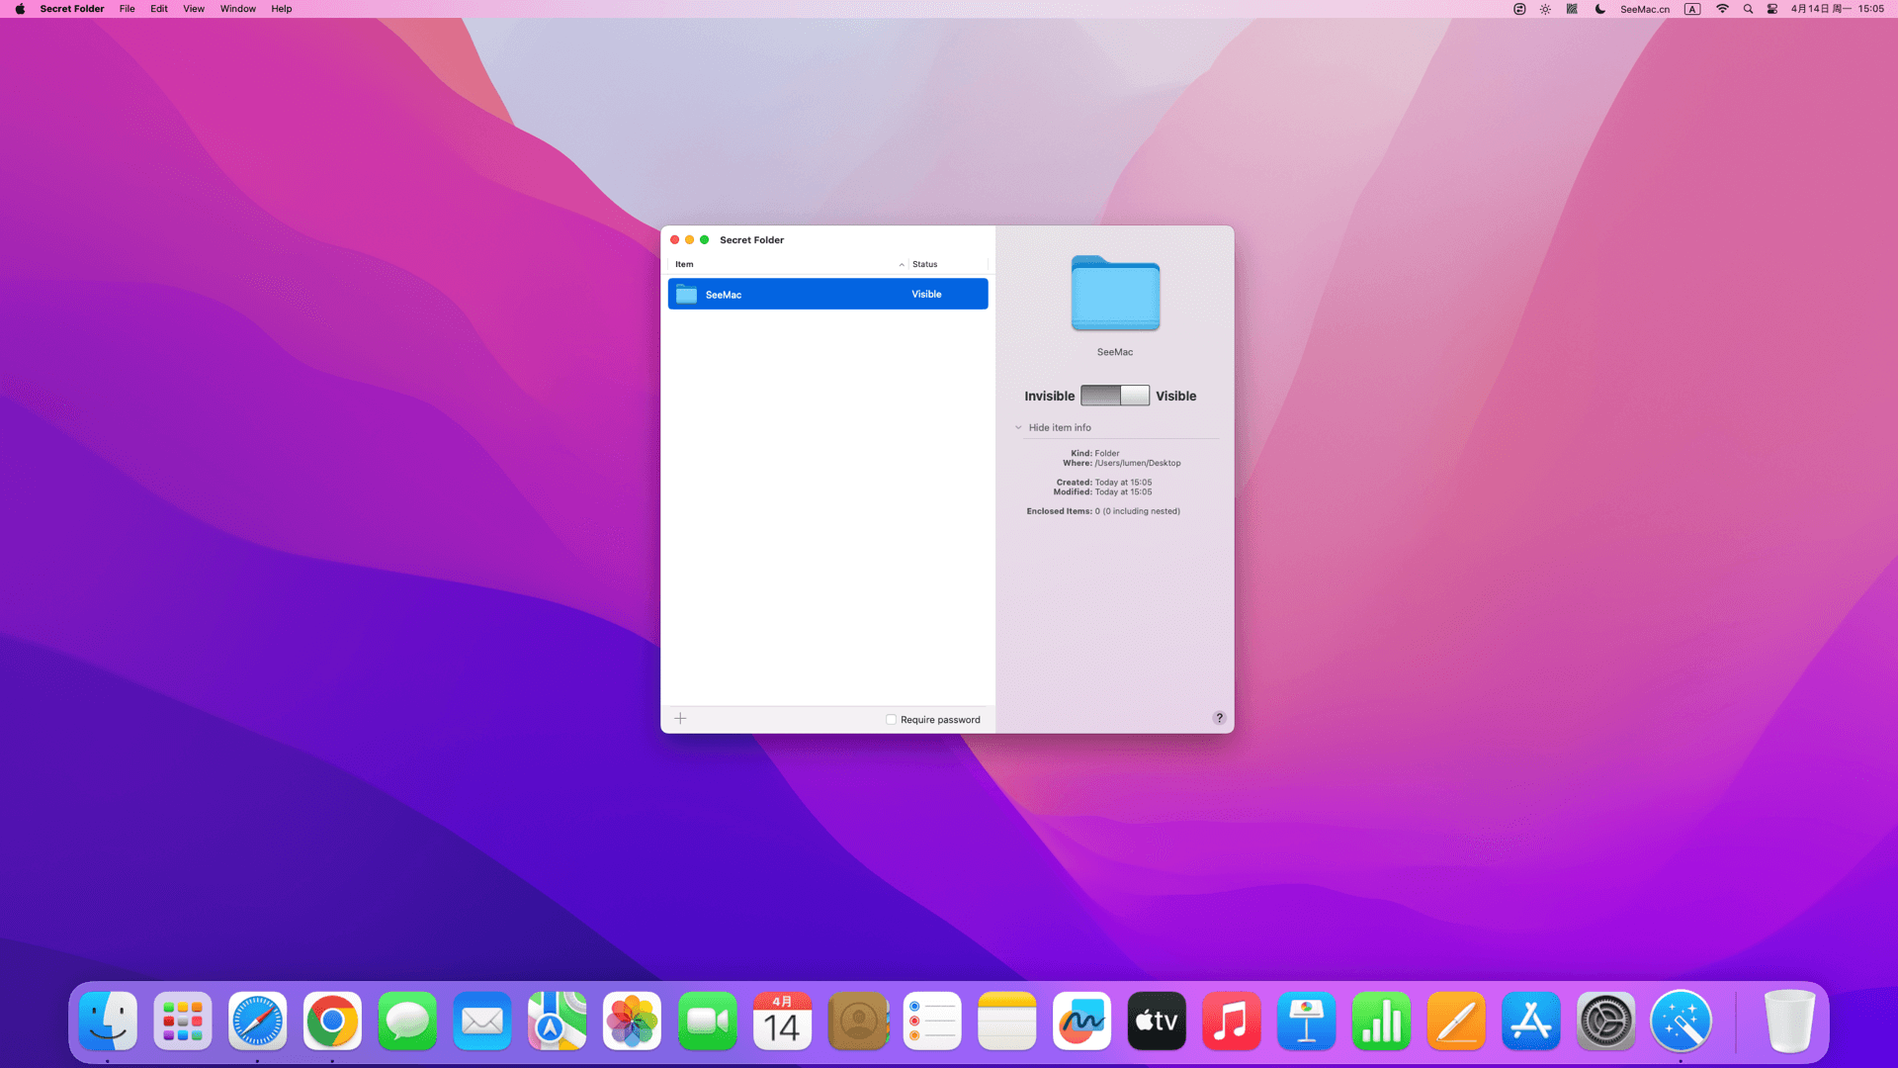The width and height of the screenshot is (1898, 1068).
Task: Click the plus icon to add an item
Action: click(680, 719)
